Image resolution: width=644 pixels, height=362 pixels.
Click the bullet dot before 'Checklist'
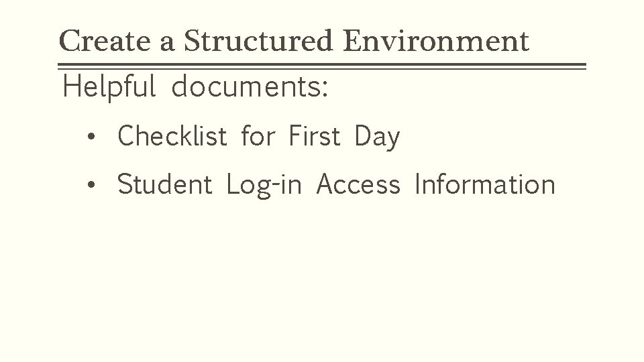91,137
